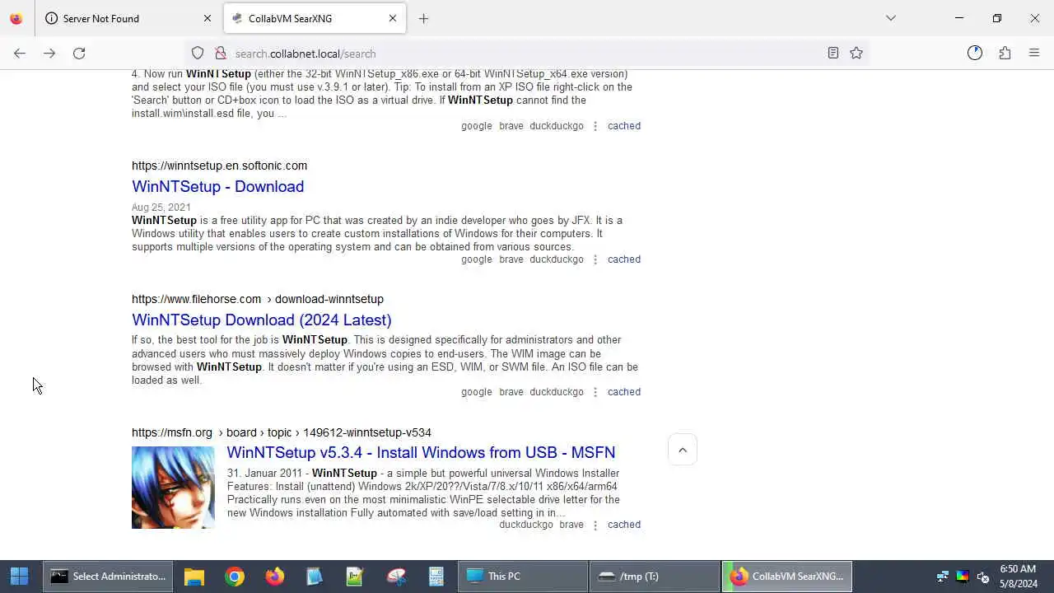Open volume muted tray icon
1054x593 pixels.
point(982,577)
